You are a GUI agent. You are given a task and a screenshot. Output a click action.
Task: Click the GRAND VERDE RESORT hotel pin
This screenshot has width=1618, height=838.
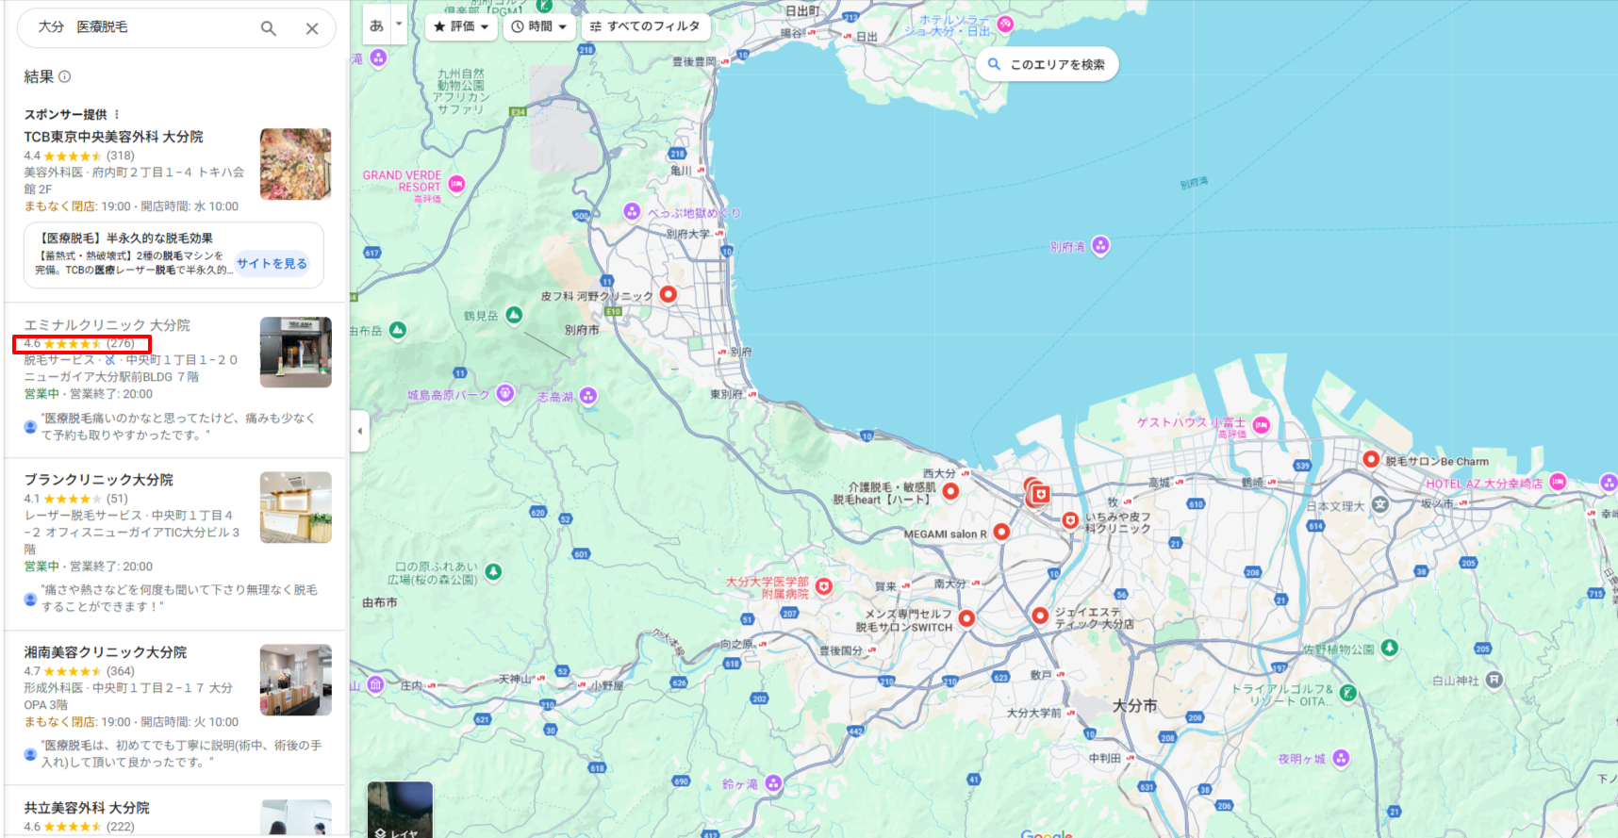[457, 184]
